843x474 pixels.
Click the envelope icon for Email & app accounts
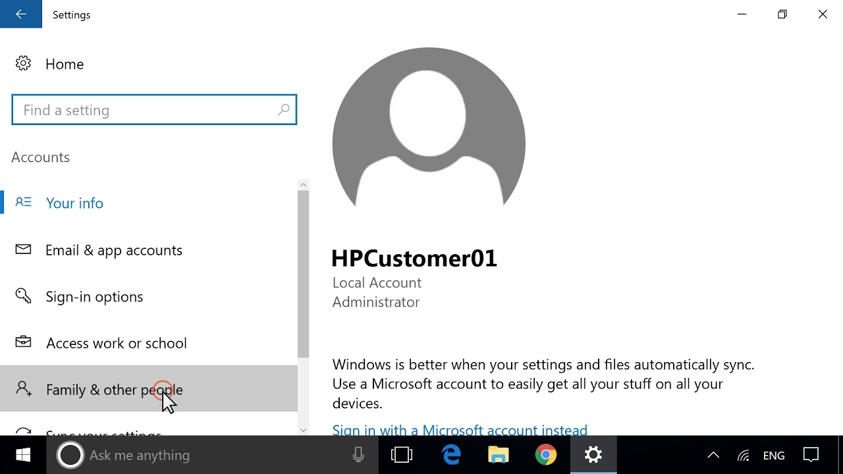coord(23,250)
